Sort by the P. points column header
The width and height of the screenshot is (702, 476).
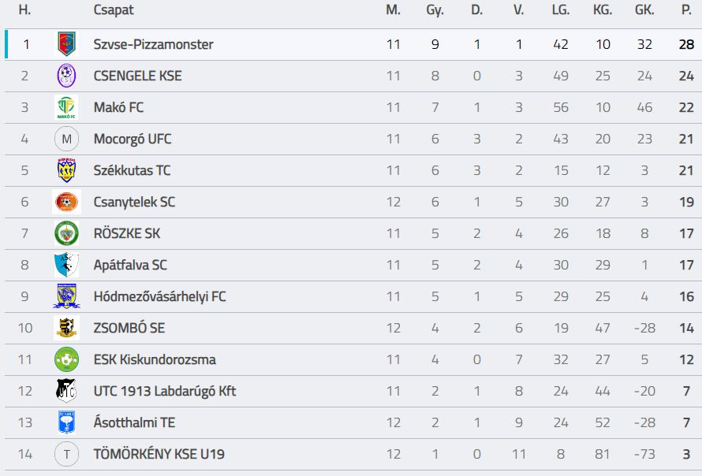click(x=686, y=9)
